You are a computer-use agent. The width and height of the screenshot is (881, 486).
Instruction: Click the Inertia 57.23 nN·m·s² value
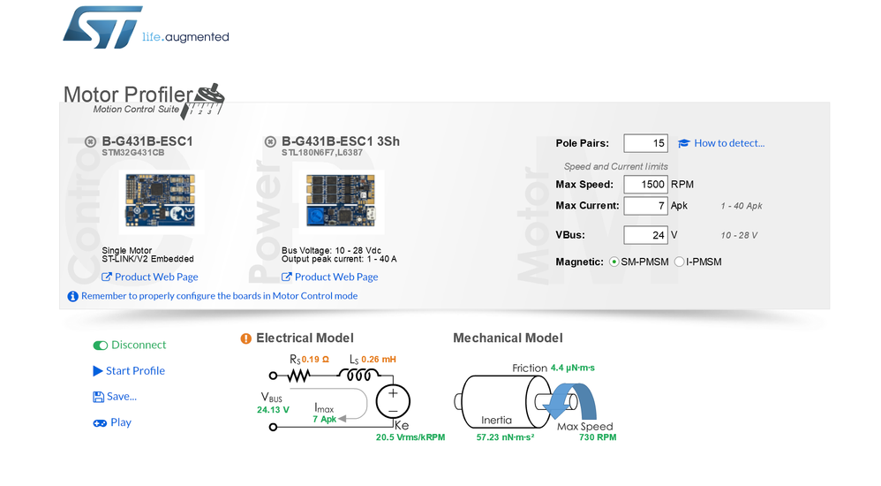[505, 437]
